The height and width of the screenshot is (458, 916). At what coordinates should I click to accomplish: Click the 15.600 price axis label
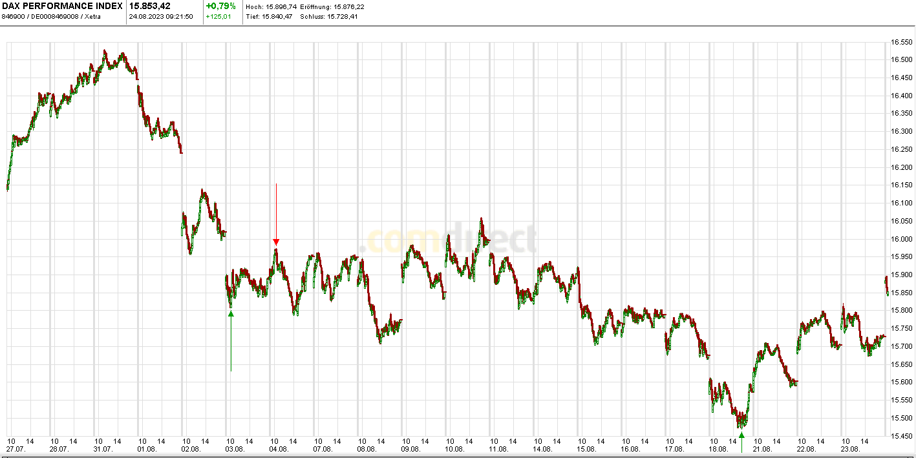pyautogui.click(x=901, y=382)
